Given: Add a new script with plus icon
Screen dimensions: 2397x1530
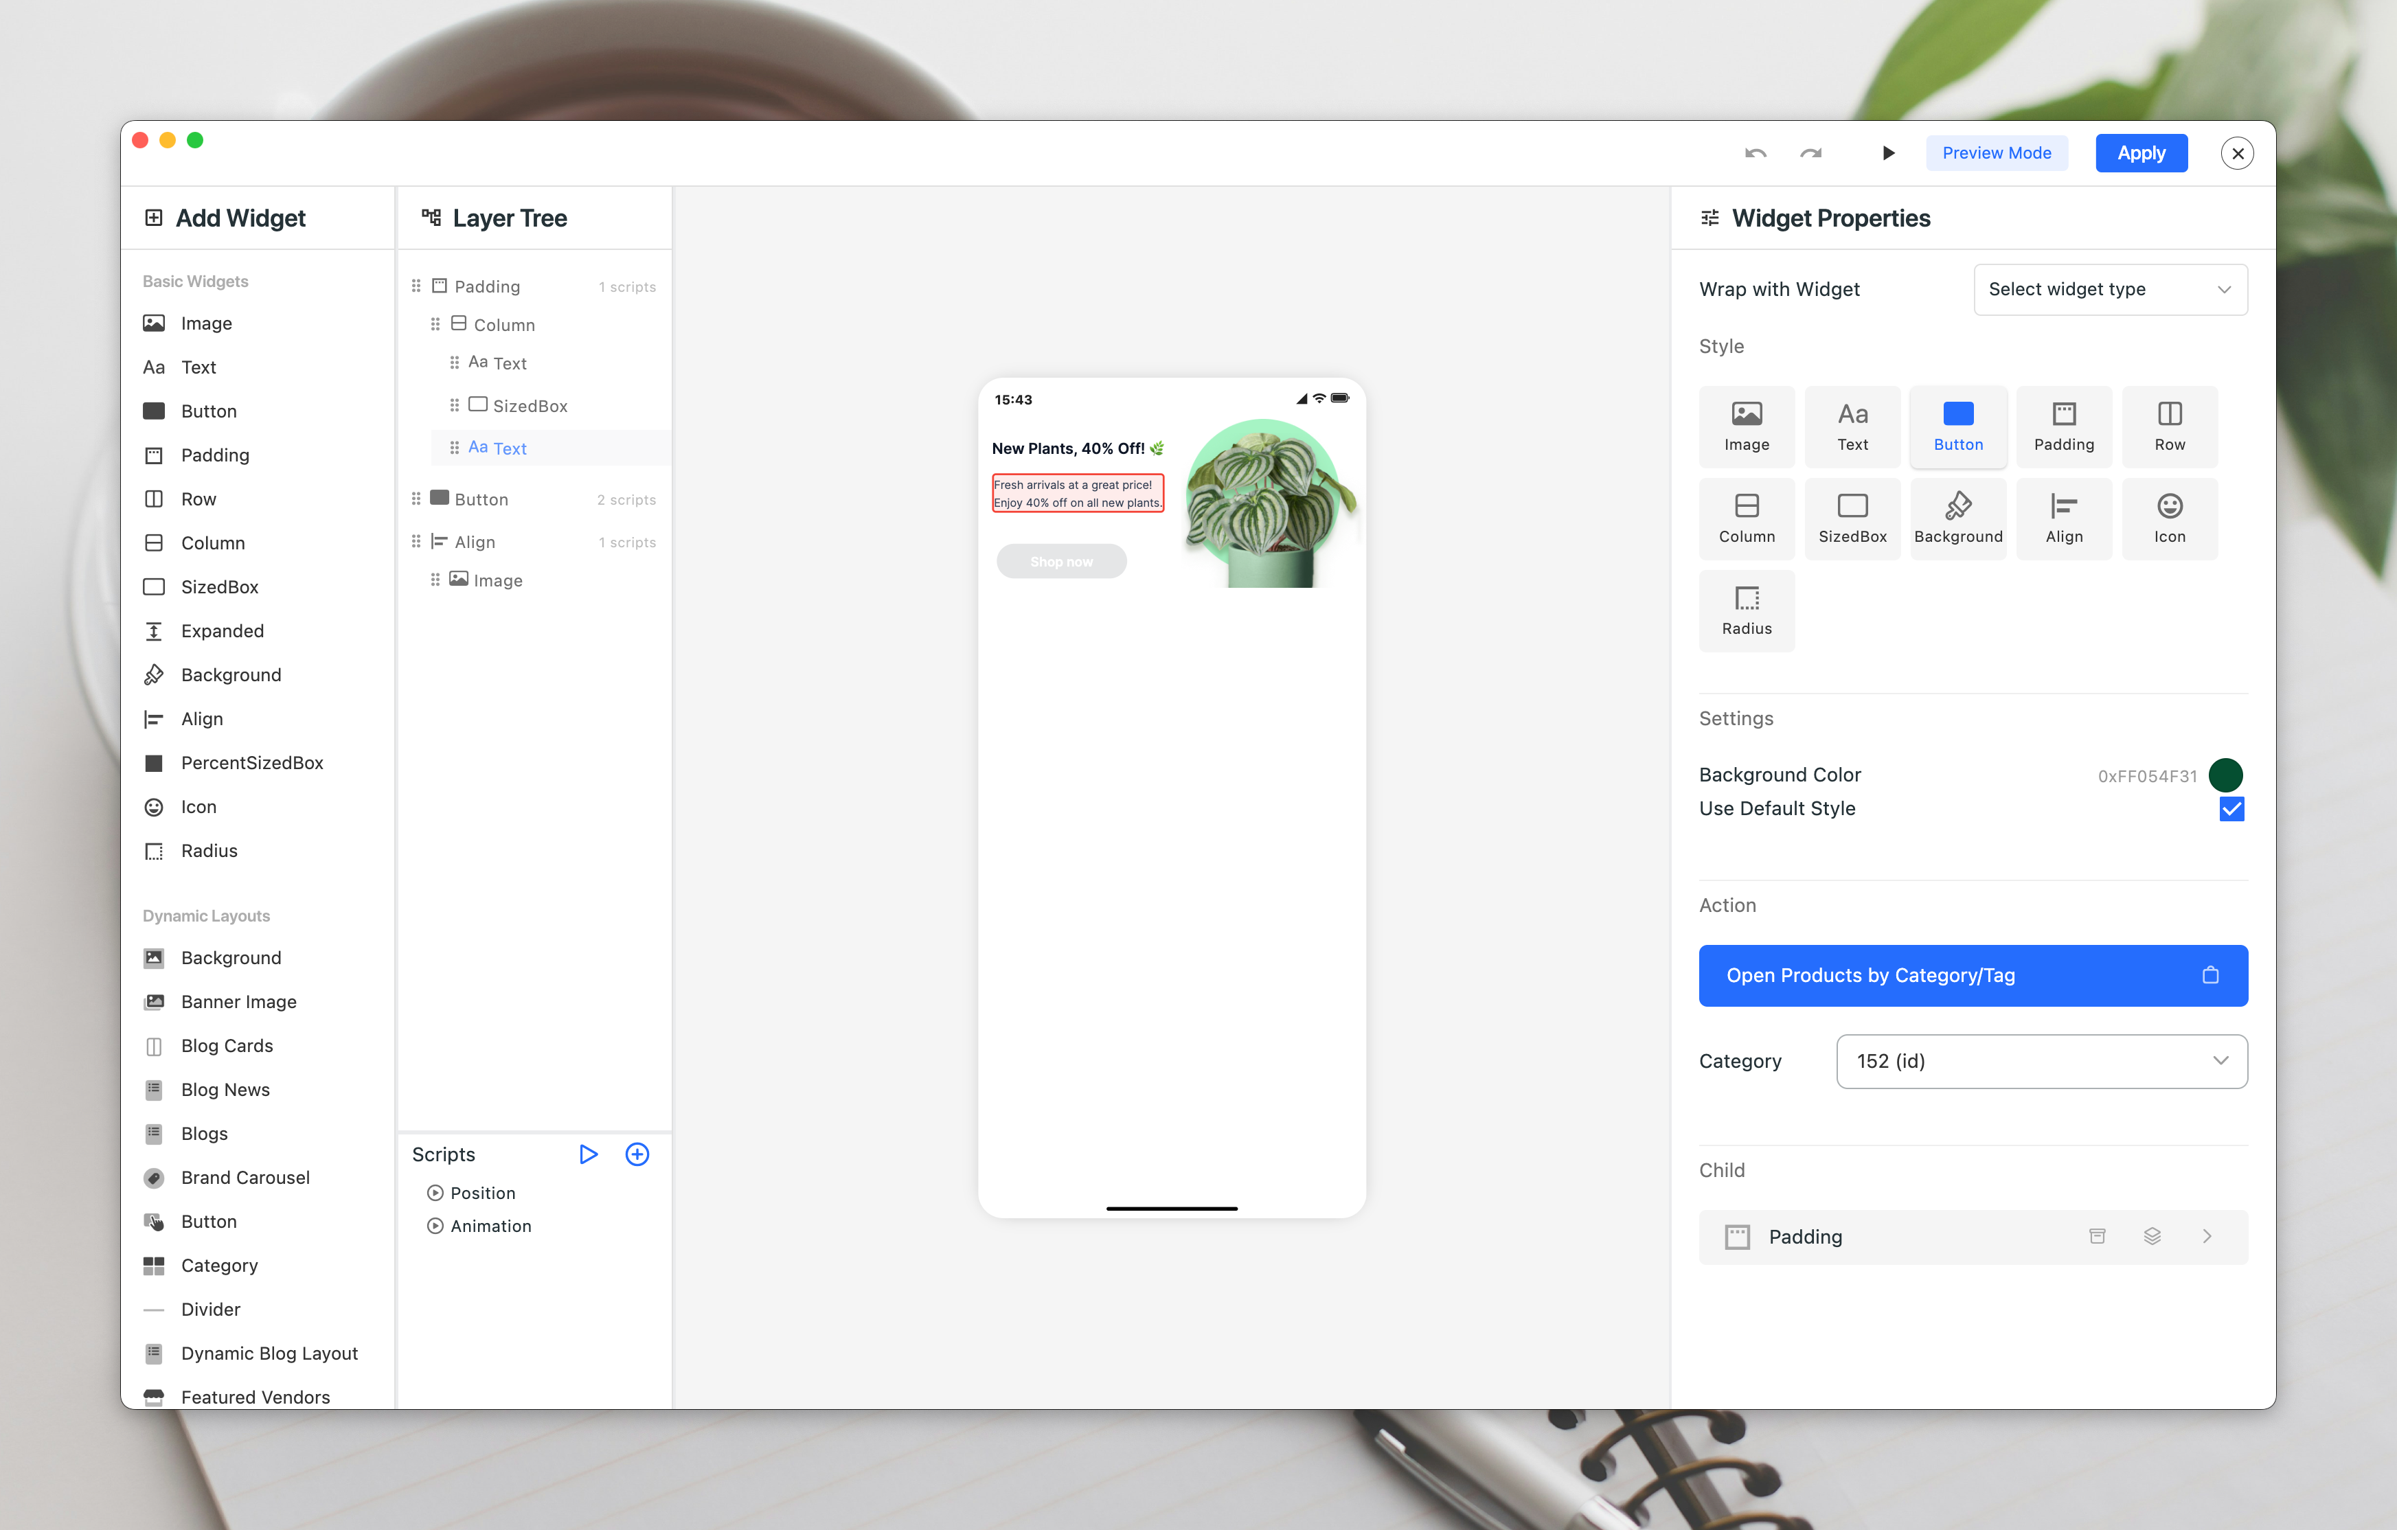Looking at the screenshot, I should point(637,1154).
